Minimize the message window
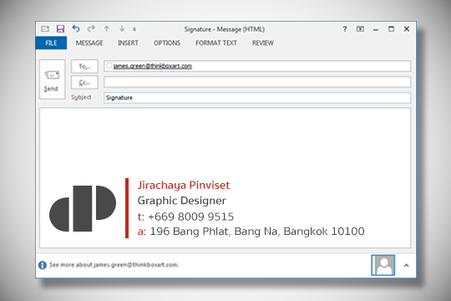The height and width of the screenshot is (301, 451). point(376,29)
